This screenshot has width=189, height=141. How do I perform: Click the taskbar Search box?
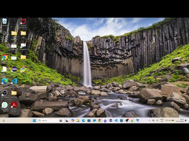pyautogui.click(x=49, y=120)
